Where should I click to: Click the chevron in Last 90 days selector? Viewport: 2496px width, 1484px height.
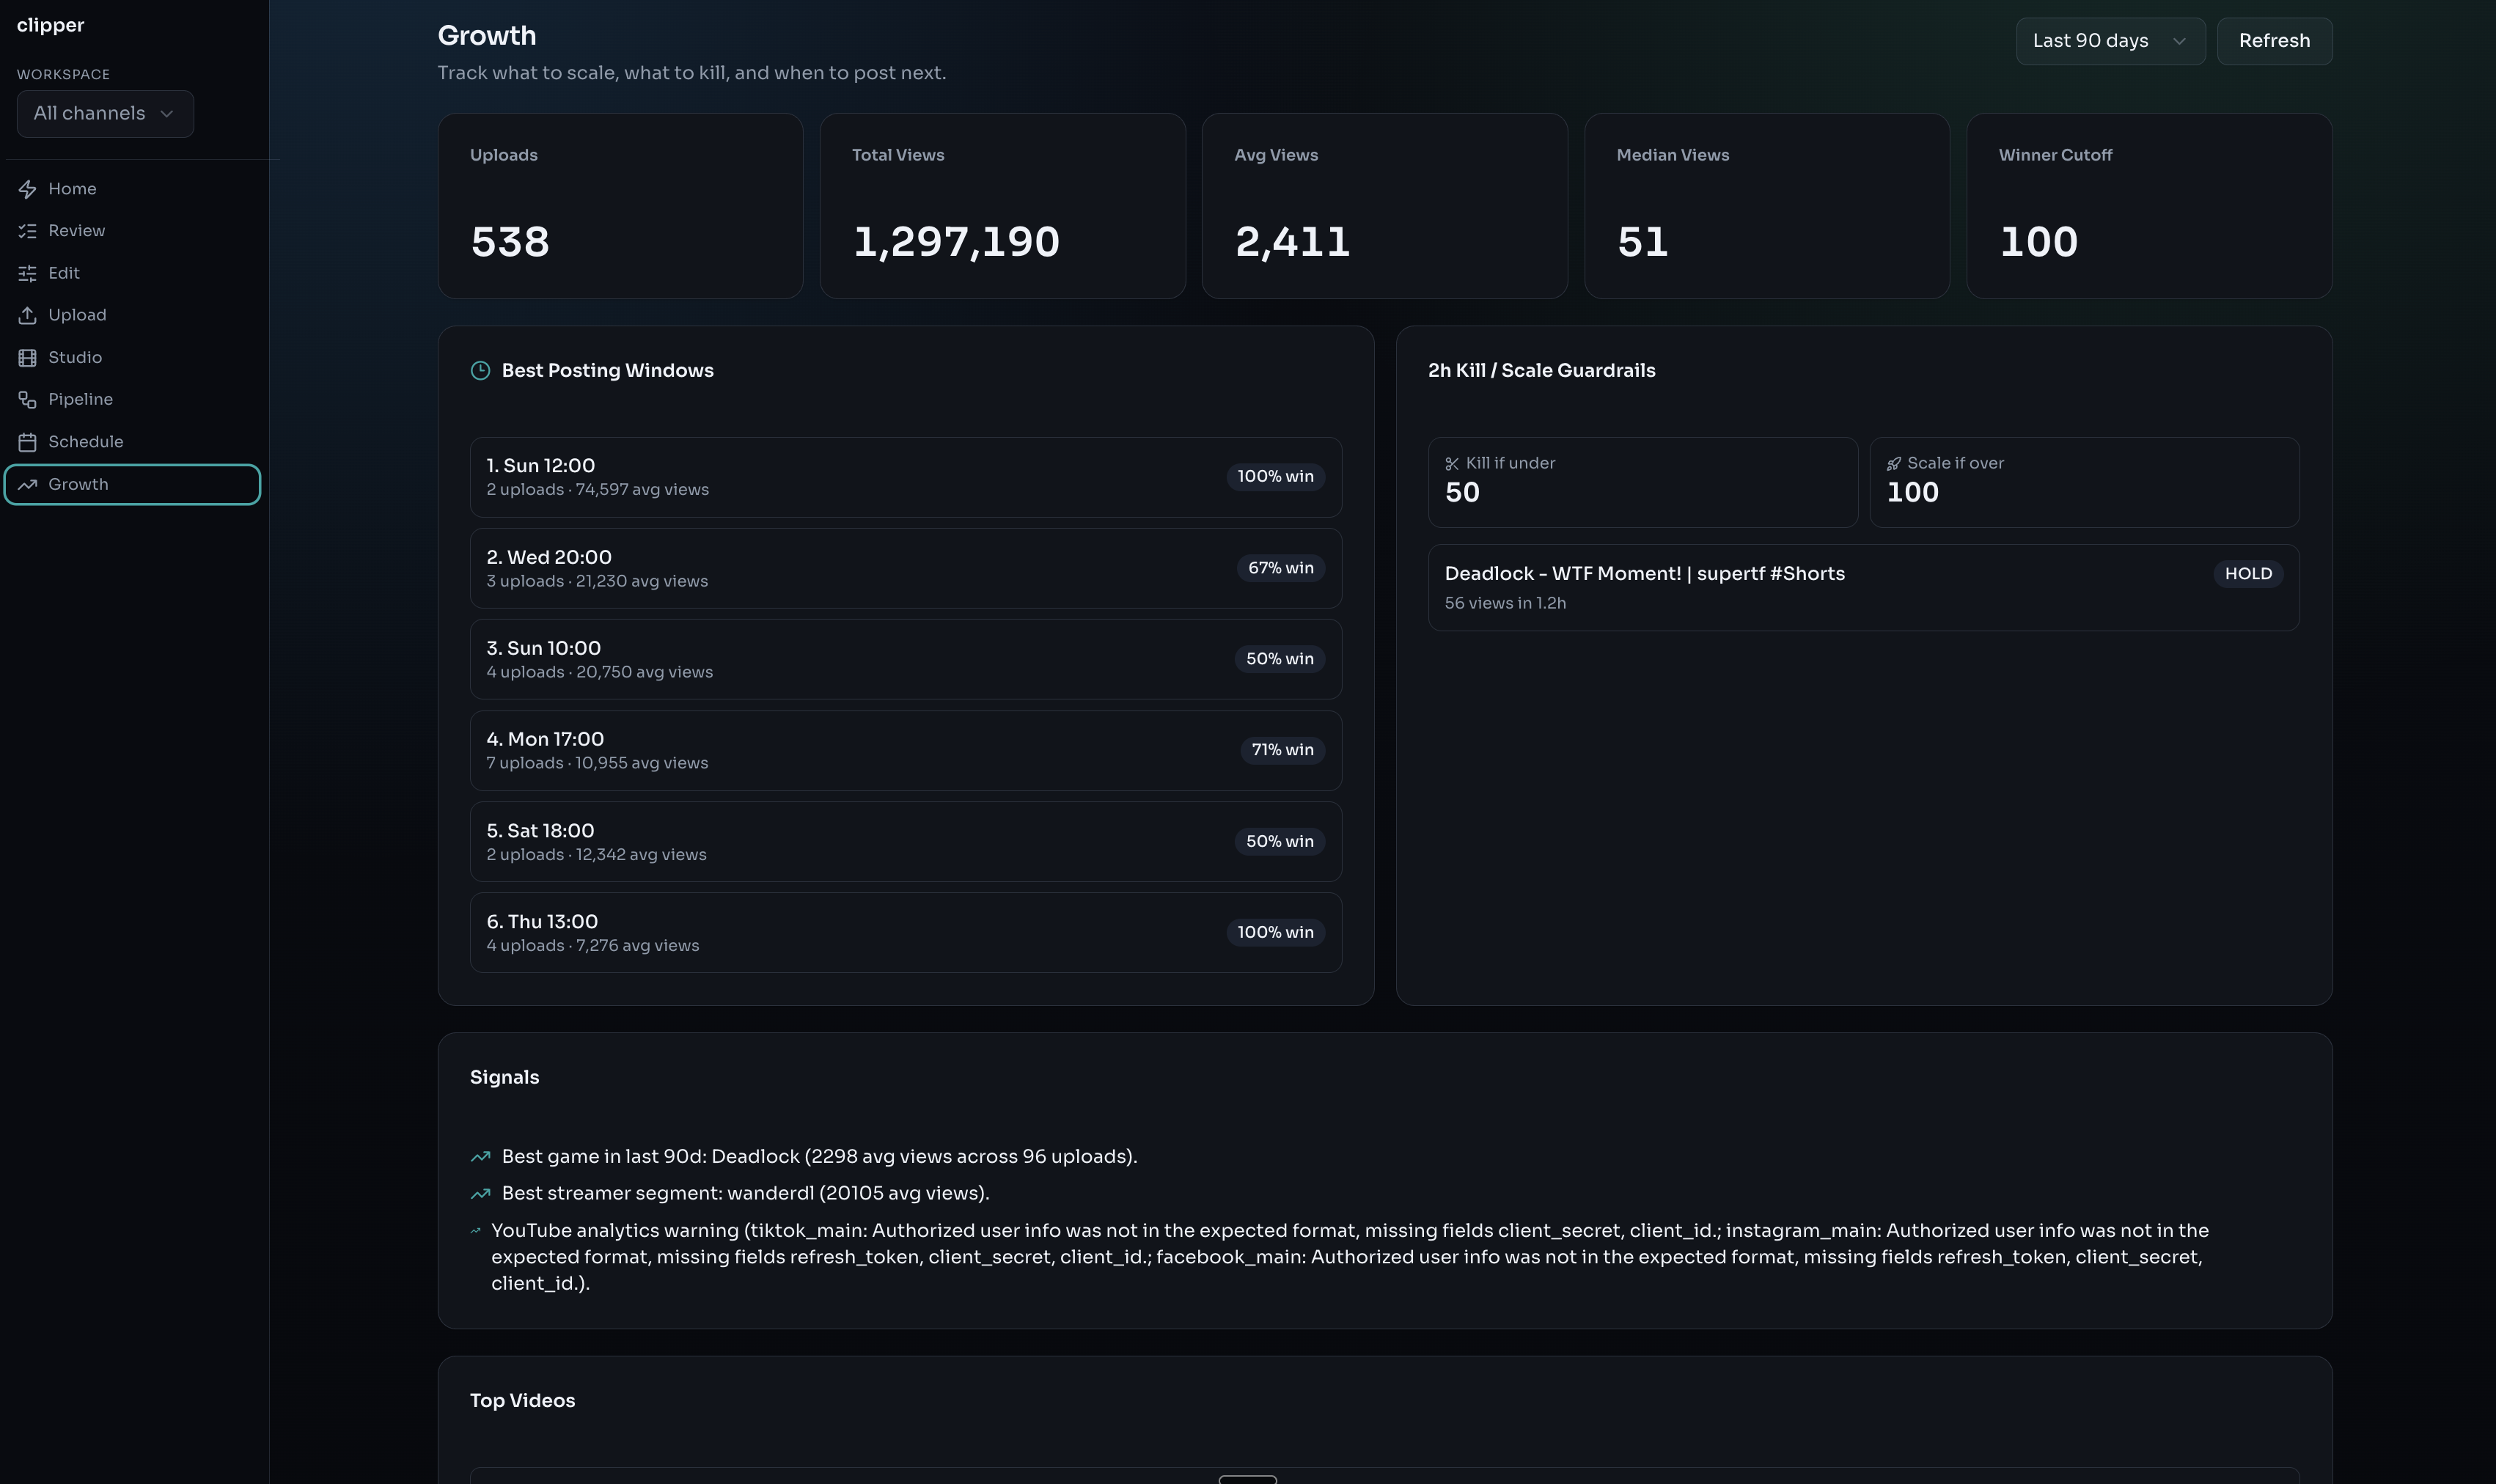point(2179,41)
